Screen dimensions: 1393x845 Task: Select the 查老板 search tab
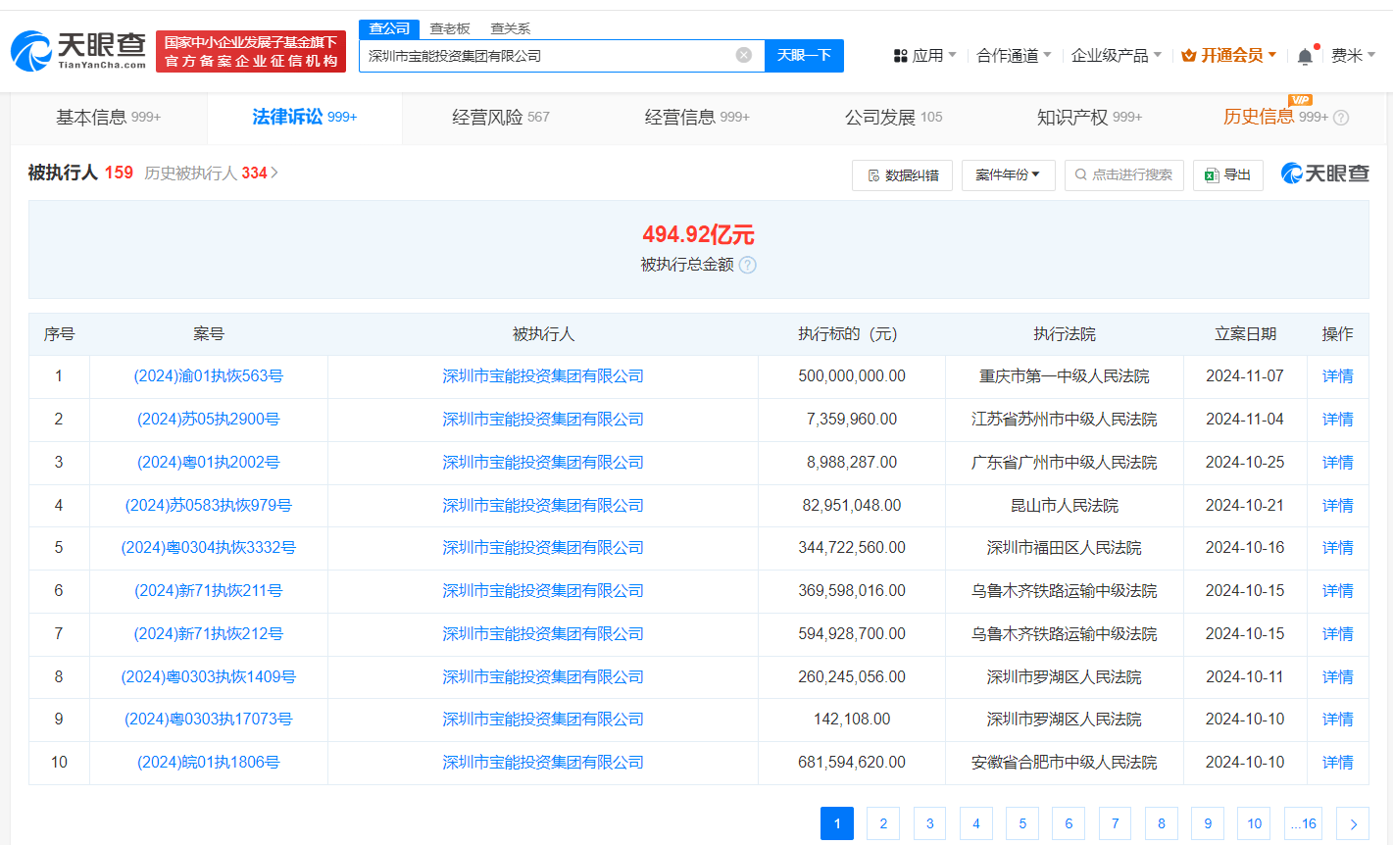coord(450,28)
